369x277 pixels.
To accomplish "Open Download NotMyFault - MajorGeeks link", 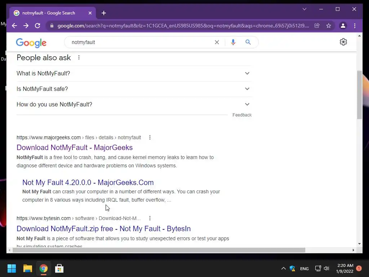I will [75, 148].
